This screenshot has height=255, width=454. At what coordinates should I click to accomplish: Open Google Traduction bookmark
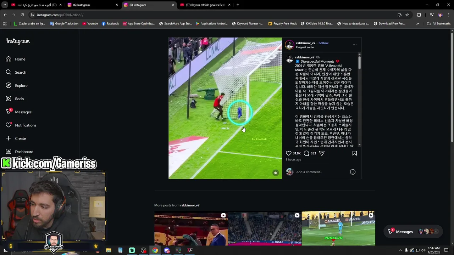64,24
